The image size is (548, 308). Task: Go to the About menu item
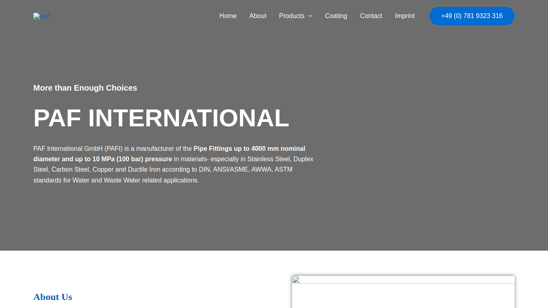click(258, 16)
